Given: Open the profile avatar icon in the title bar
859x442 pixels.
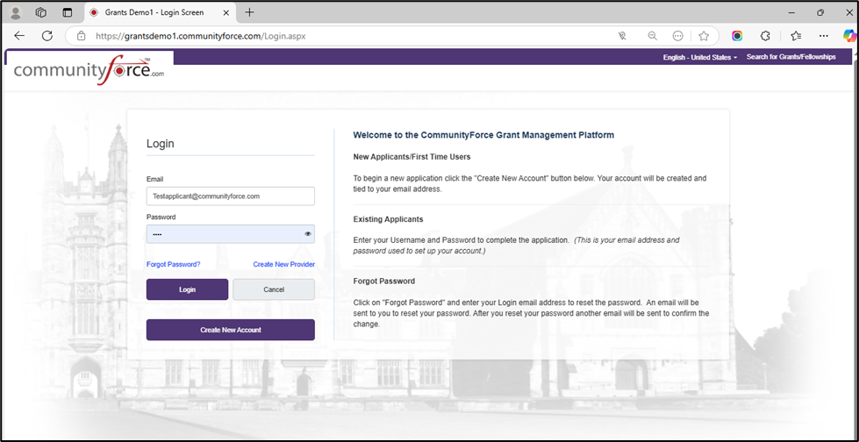Looking at the screenshot, I should tap(16, 12).
